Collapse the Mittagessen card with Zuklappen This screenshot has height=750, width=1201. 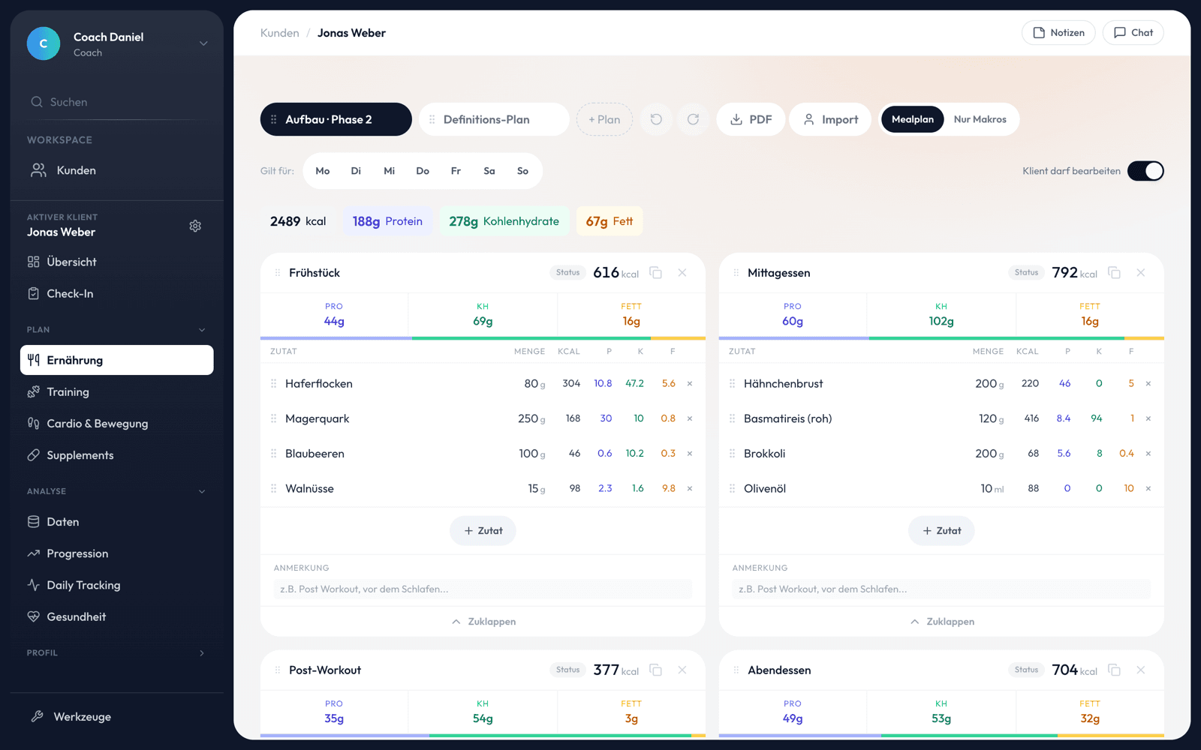[x=942, y=622]
